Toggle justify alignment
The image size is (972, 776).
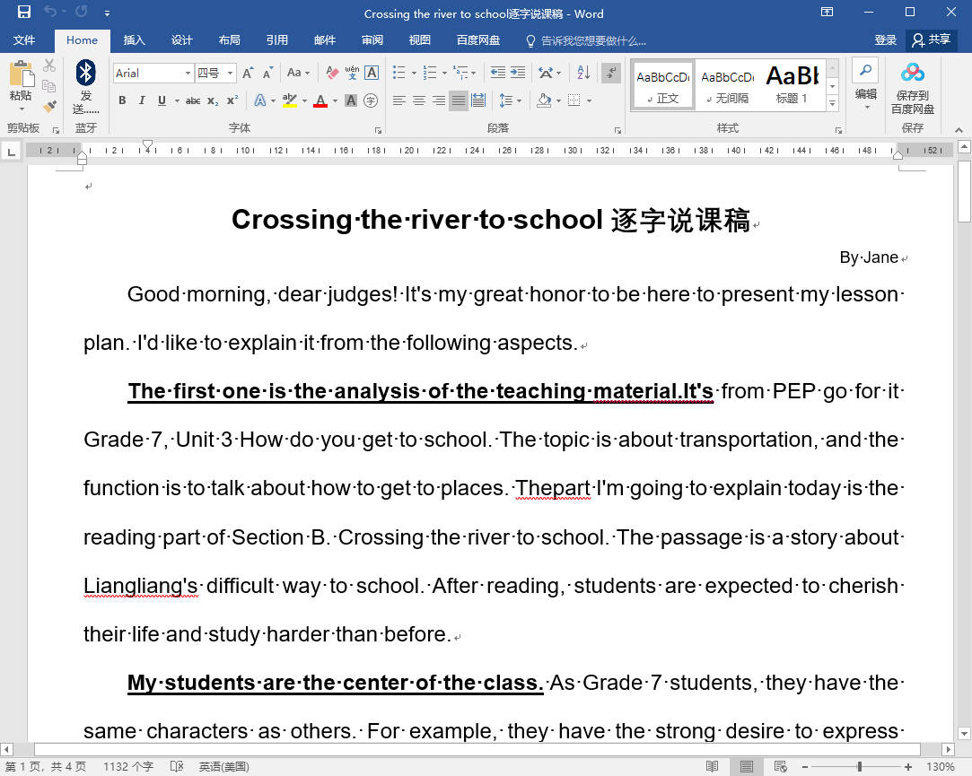[x=459, y=100]
